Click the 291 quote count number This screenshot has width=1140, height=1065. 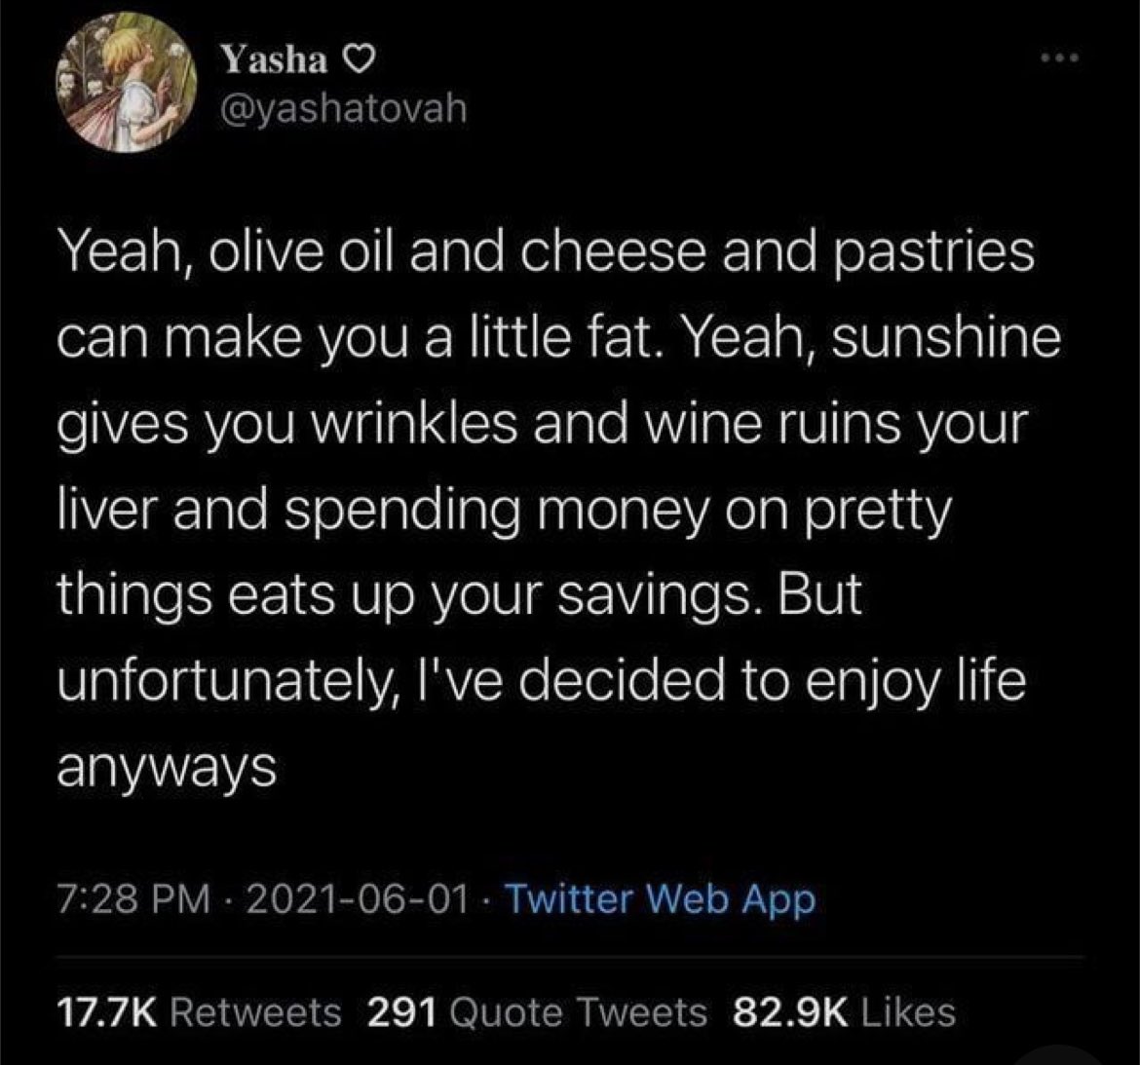[400, 1011]
